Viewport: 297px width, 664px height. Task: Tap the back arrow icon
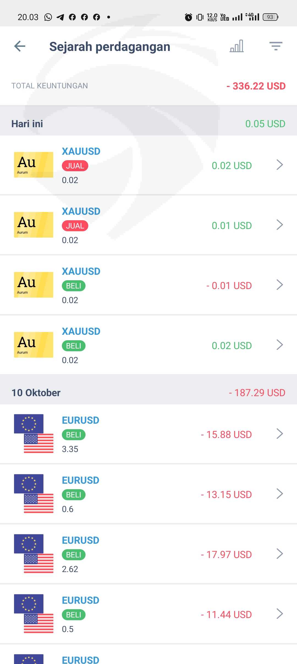pyautogui.click(x=20, y=46)
